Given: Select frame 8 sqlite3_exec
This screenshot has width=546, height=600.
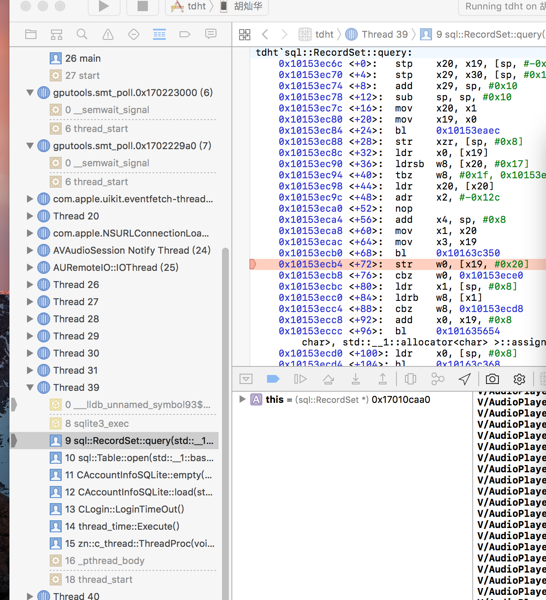Looking at the screenshot, I should [114, 423].
